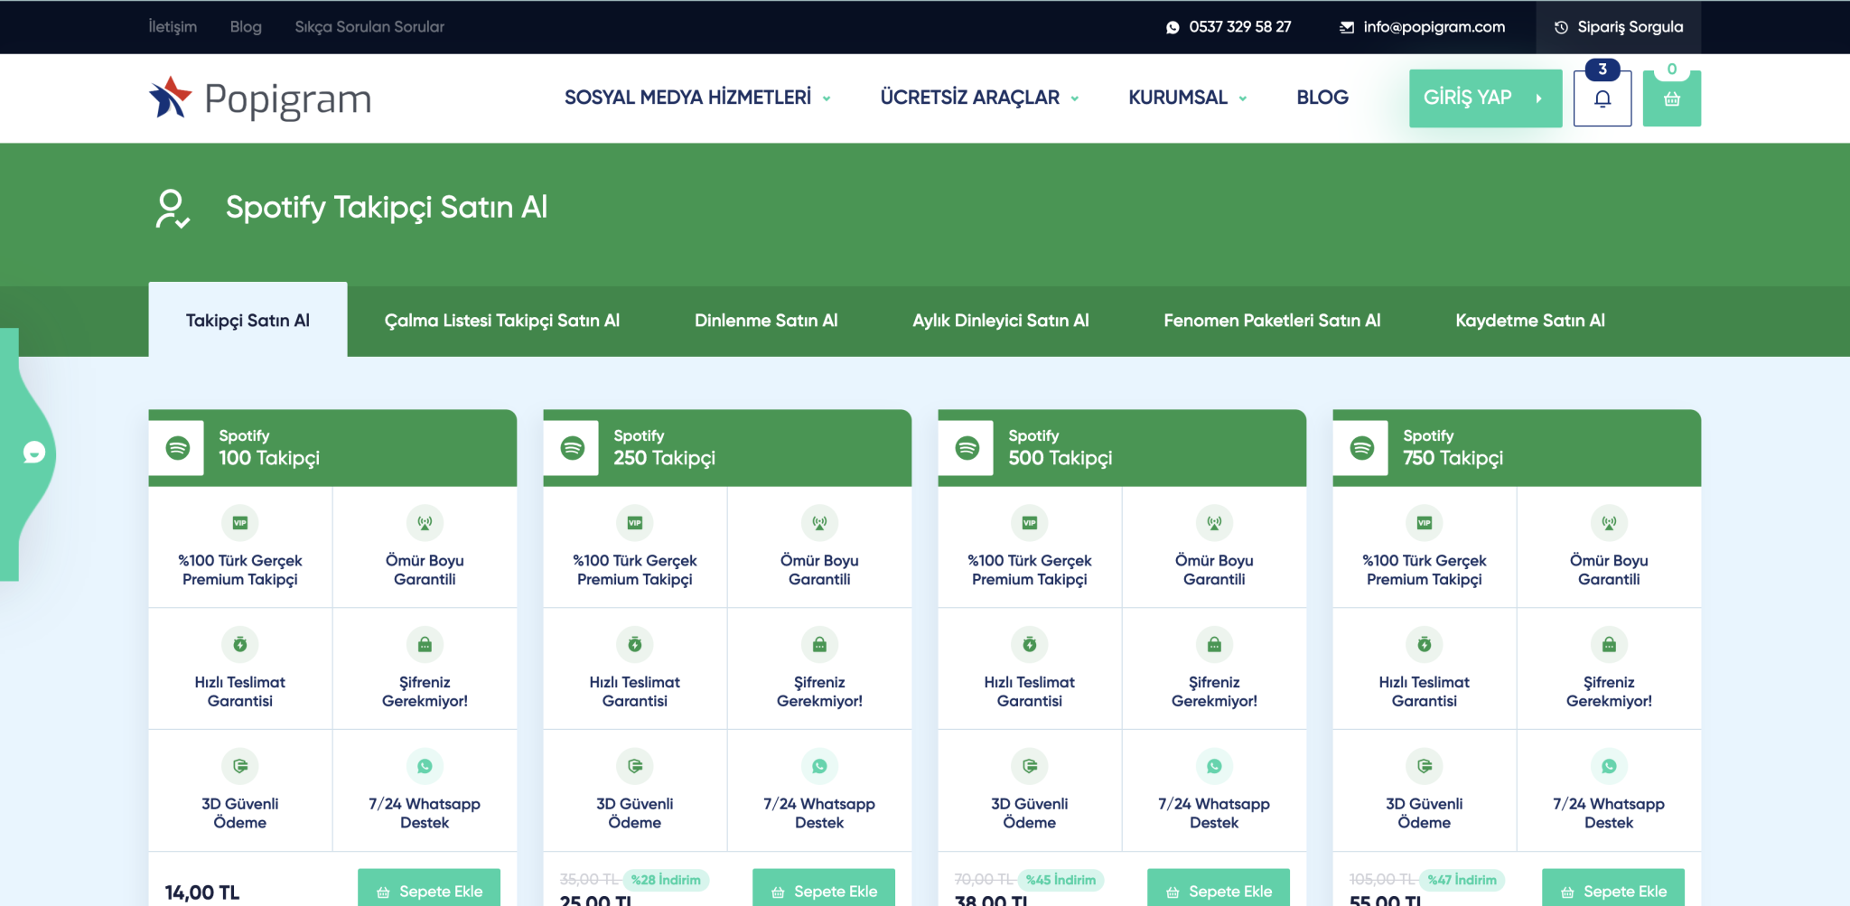Image resolution: width=1850 pixels, height=906 pixels.
Task: Click the 3D secure payment icon in 500 Takipçi card
Action: pyautogui.click(x=1029, y=766)
